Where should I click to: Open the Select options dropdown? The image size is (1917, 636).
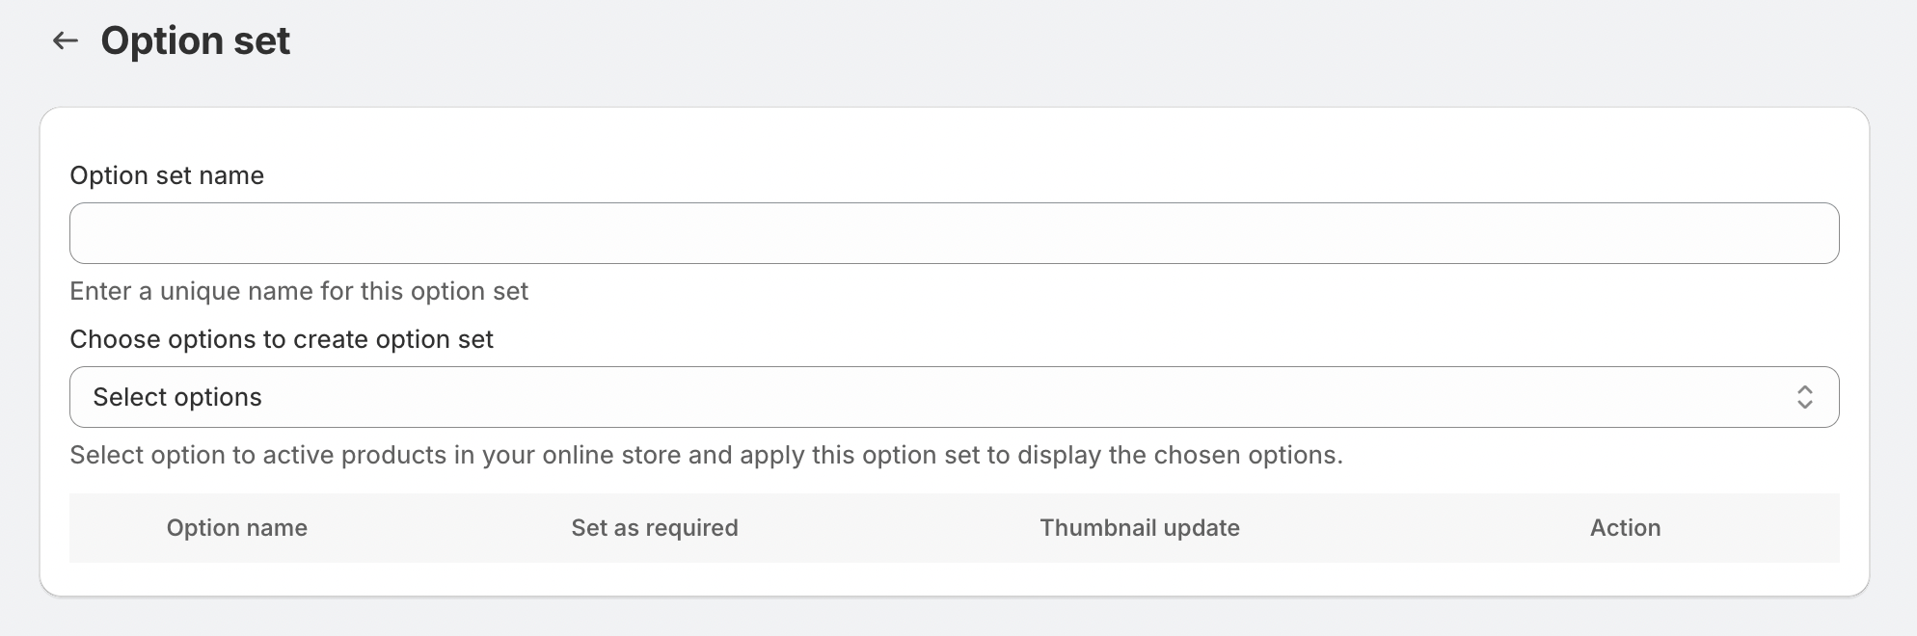(954, 397)
